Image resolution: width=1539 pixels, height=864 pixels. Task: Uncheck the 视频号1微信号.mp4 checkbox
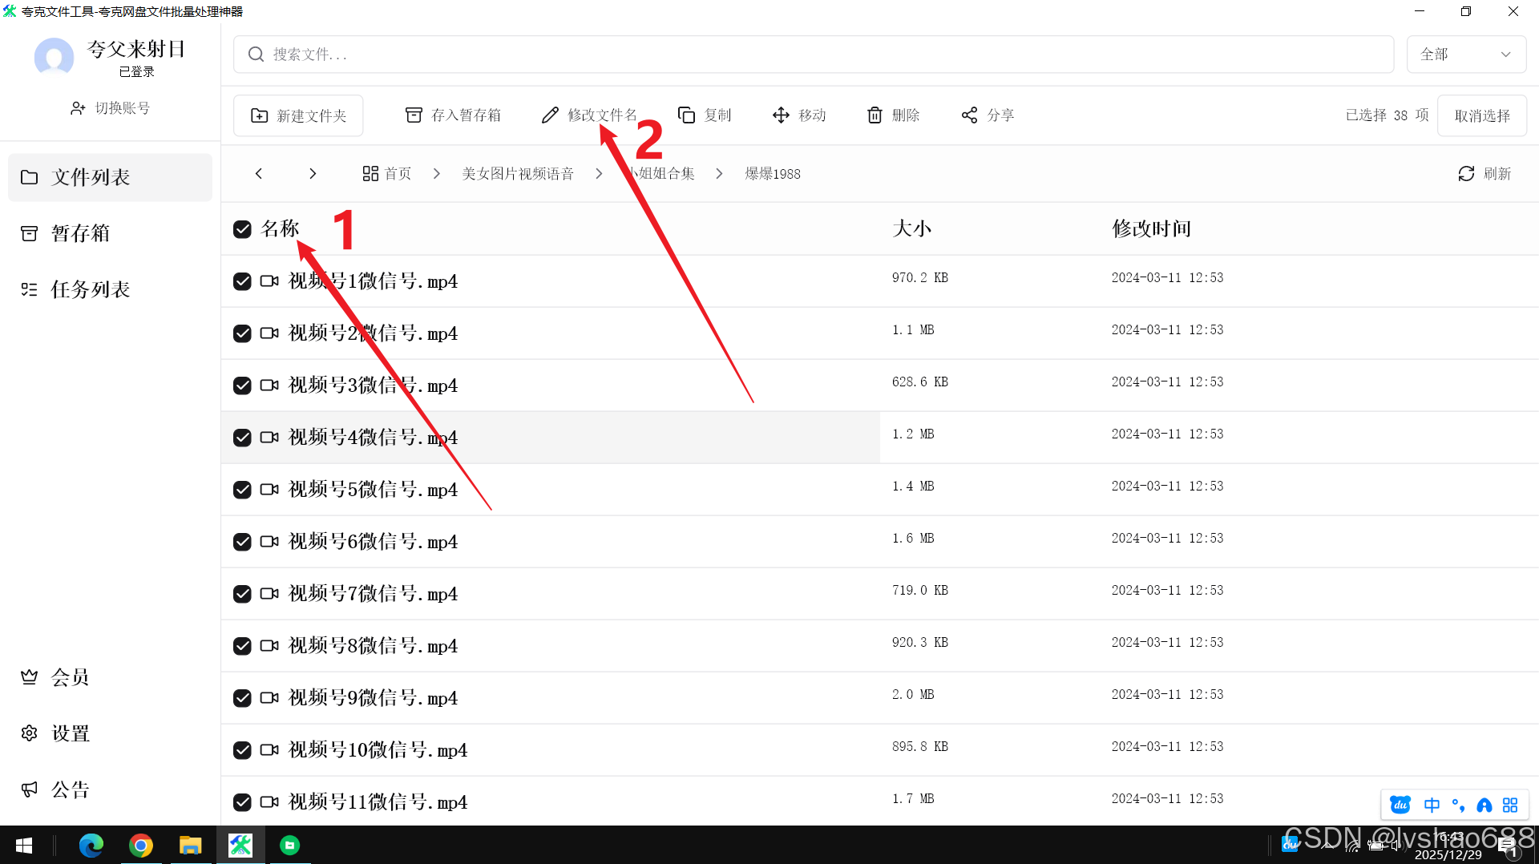[x=242, y=281]
